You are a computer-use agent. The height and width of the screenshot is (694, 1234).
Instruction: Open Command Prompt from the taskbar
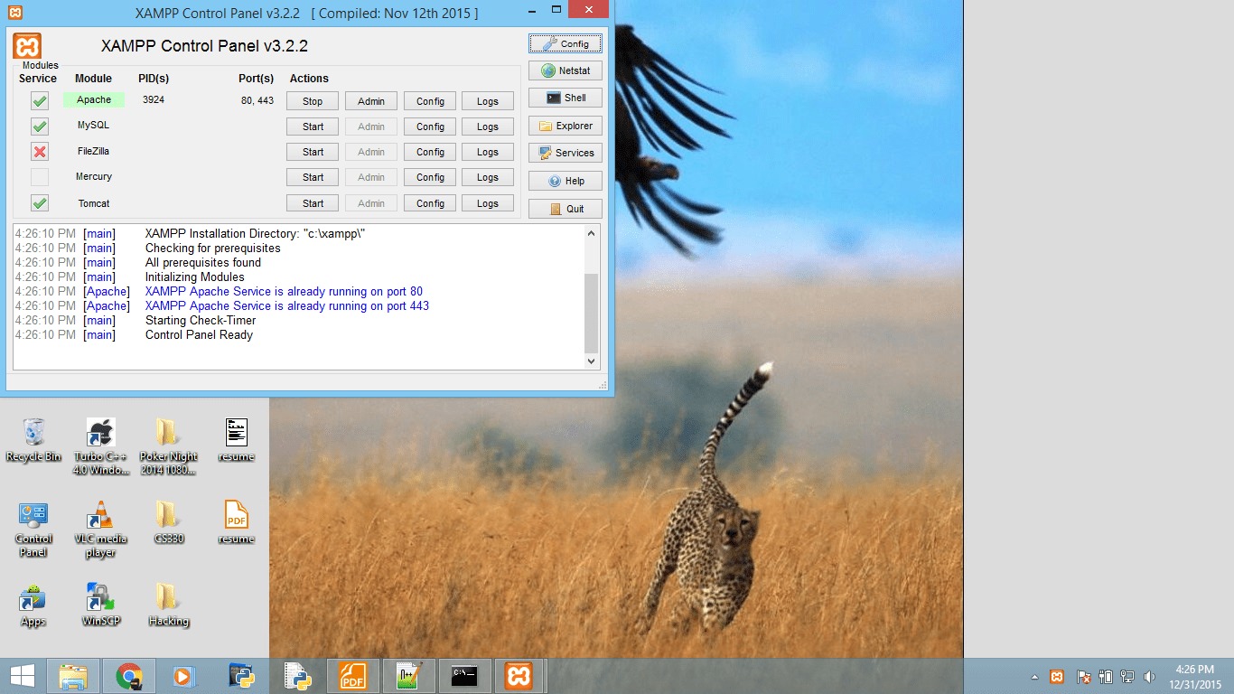(464, 676)
